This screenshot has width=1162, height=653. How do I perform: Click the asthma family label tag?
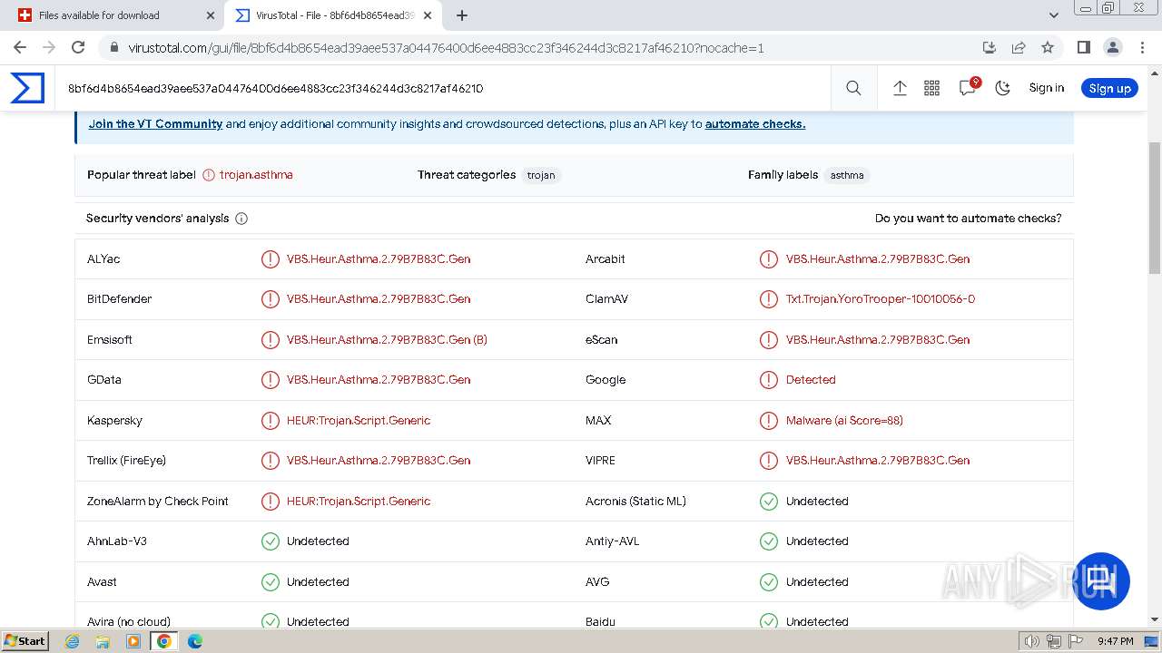pyautogui.click(x=847, y=175)
